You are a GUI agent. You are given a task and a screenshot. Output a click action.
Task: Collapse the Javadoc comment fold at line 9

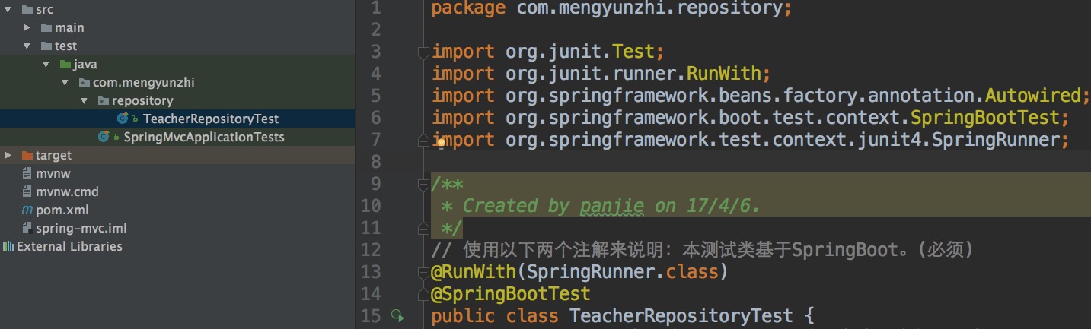pos(423,185)
